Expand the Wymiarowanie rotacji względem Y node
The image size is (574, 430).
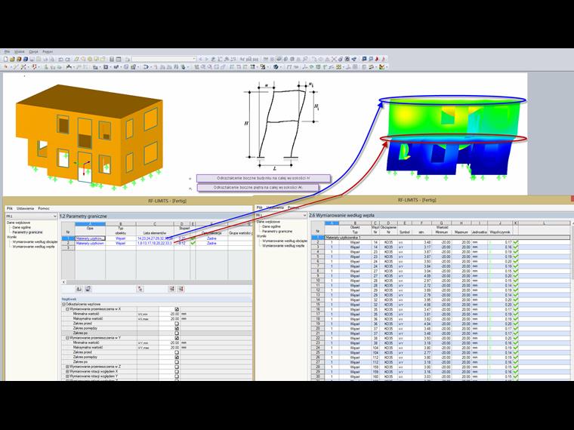point(67,376)
